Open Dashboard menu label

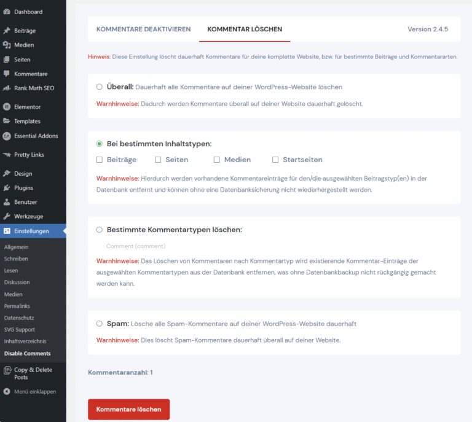click(x=28, y=12)
